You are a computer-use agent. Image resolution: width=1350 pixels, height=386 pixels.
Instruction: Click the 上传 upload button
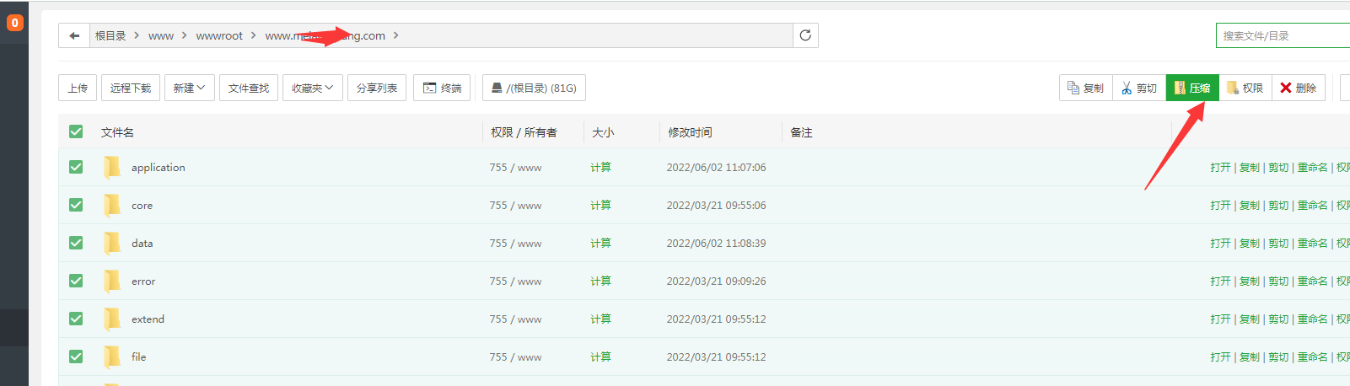[78, 88]
